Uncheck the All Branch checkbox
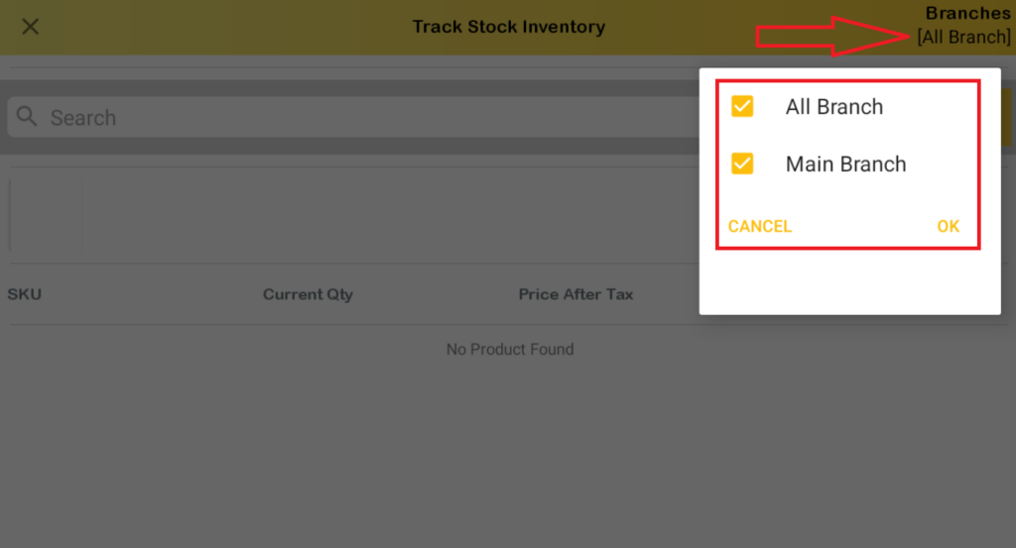1016x548 pixels. pyautogui.click(x=742, y=107)
